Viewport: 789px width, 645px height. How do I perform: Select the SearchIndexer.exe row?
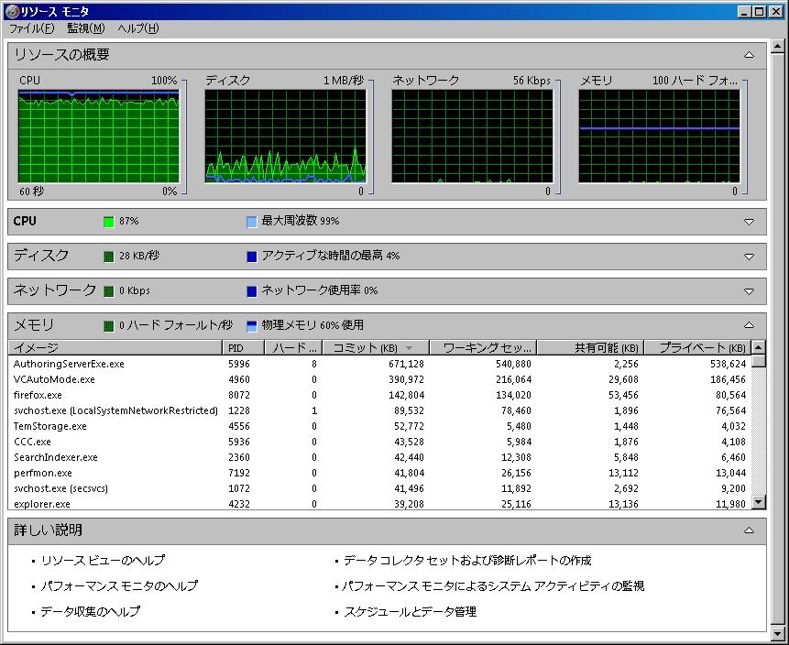pos(380,457)
